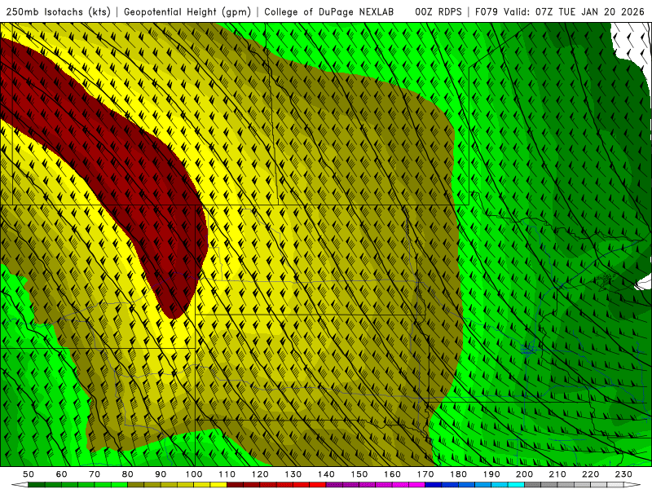The image size is (652, 489).
Task: Click the dark blue swatch after 170
Action: (x=434, y=485)
